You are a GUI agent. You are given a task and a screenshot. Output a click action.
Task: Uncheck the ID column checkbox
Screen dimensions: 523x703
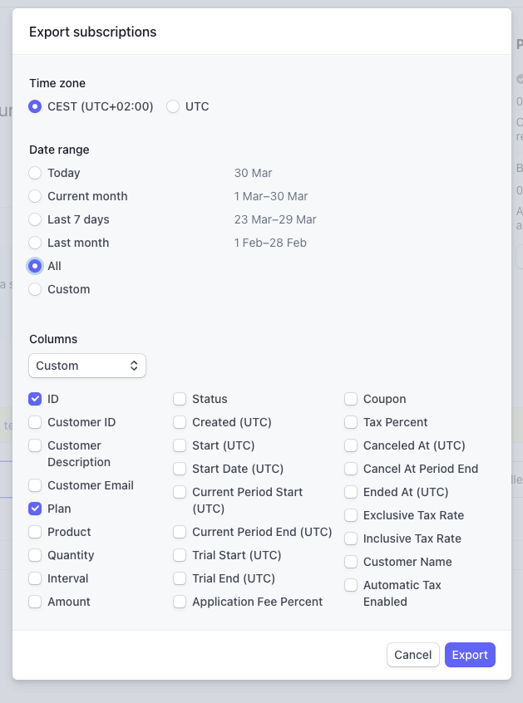pyautogui.click(x=35, y=399)
